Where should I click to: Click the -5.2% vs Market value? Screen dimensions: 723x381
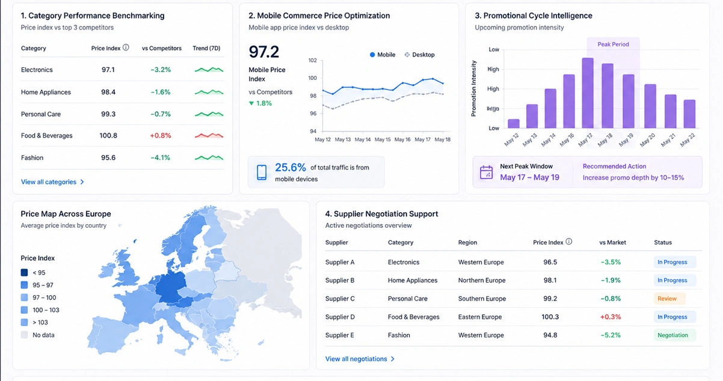coord(611,335)
